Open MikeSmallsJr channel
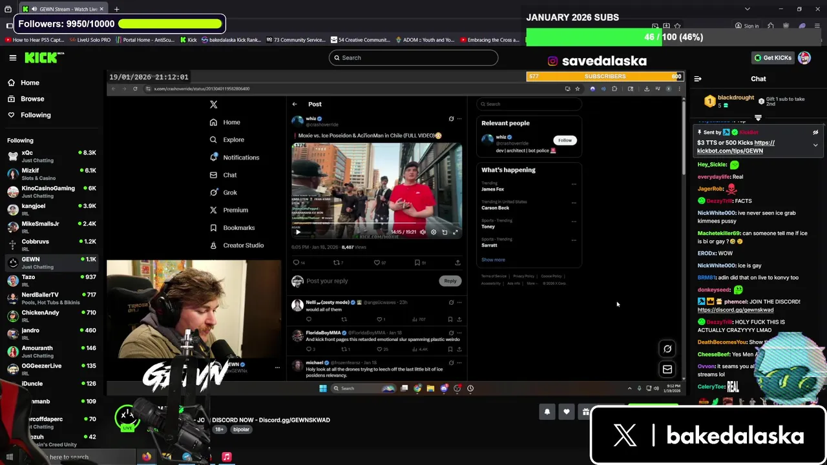Image resolution: width=827 pixels, height=465 pixels. pyautogui.click(x=52, y=227)
